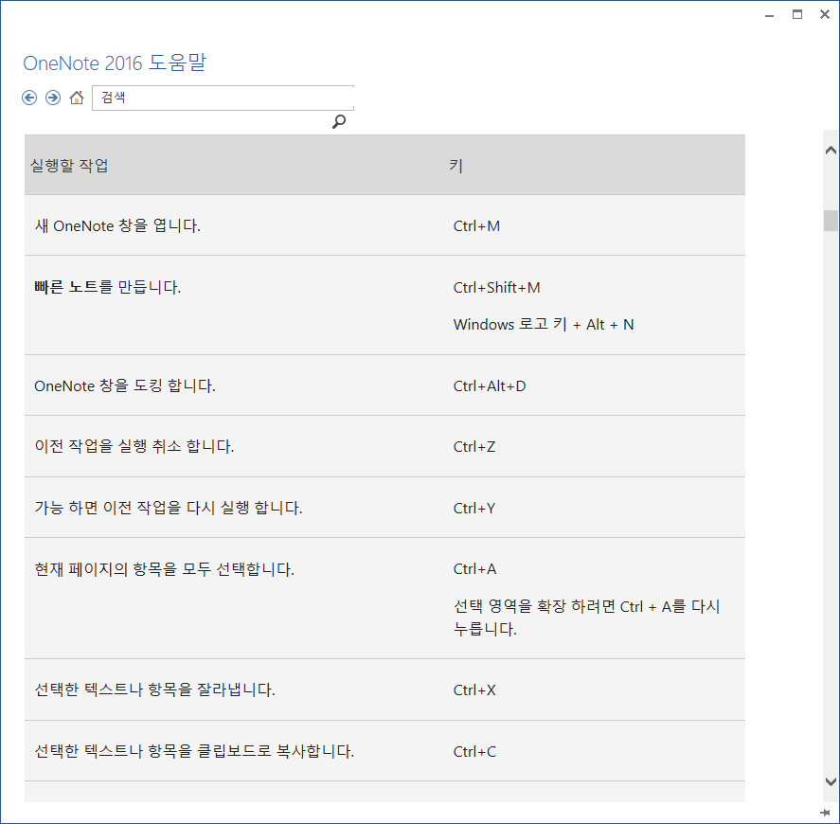This screenshot has height=824, width=840.
Task: Click the 검색 search input field
Action: 223,98
